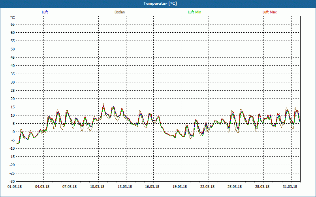This screenshot has height=197, width=316.
Task: Click the Boden legend label
Action: (120, 12)
